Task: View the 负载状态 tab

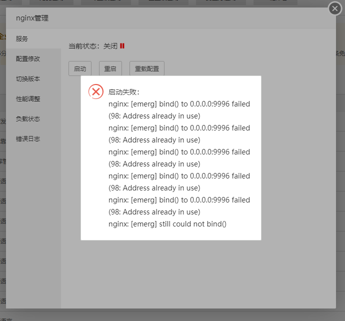Action: point(33,119)
